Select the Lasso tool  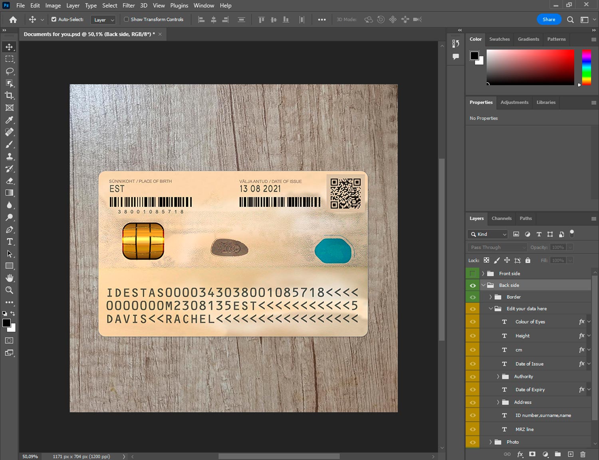click(x=10, y=71)
